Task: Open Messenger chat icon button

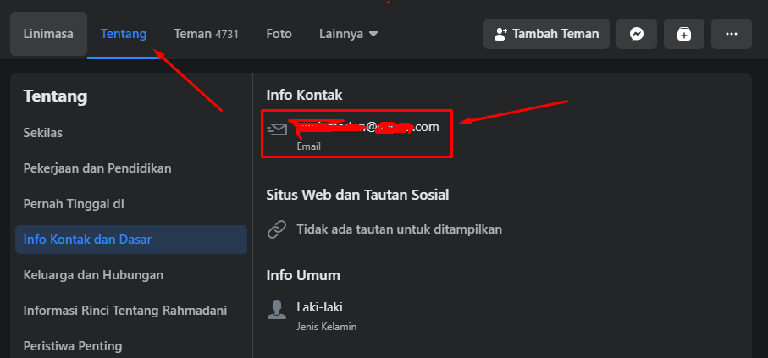Action: click(x=637, y=34)
